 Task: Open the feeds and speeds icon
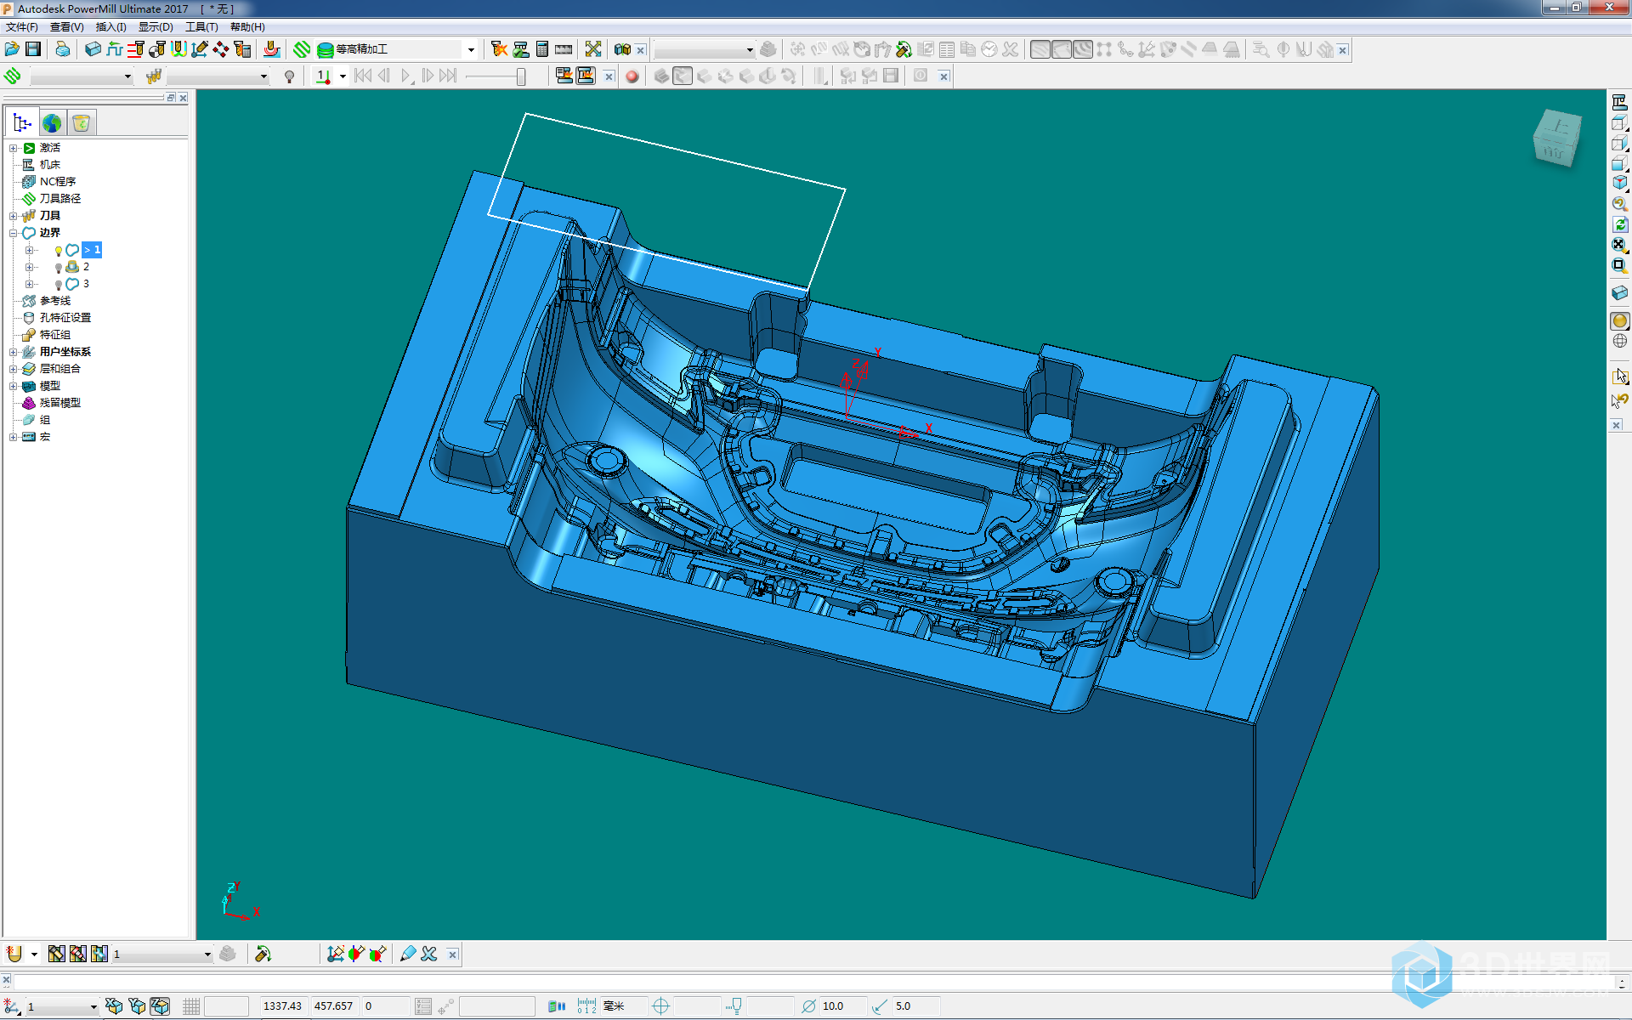point(135,49)
